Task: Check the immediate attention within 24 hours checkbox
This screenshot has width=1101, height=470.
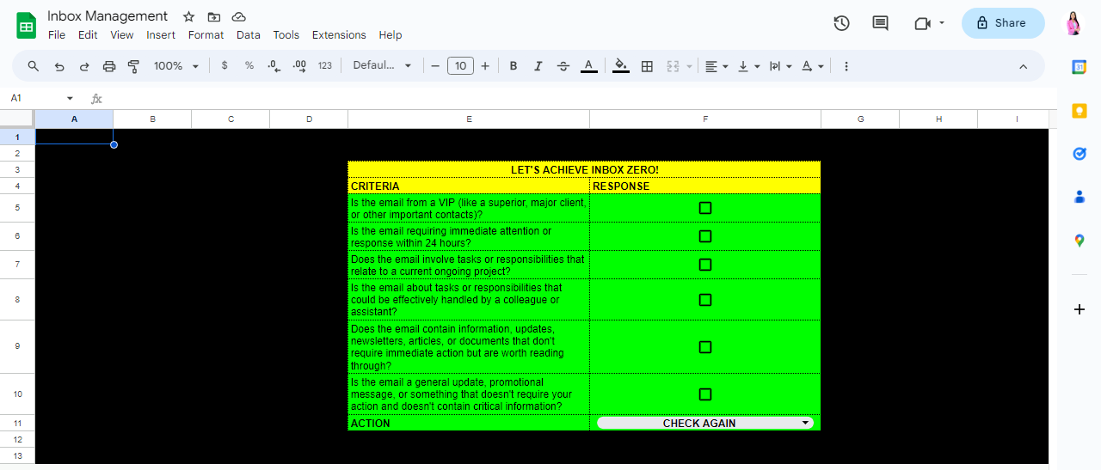Action: click(x=705, y=236)
